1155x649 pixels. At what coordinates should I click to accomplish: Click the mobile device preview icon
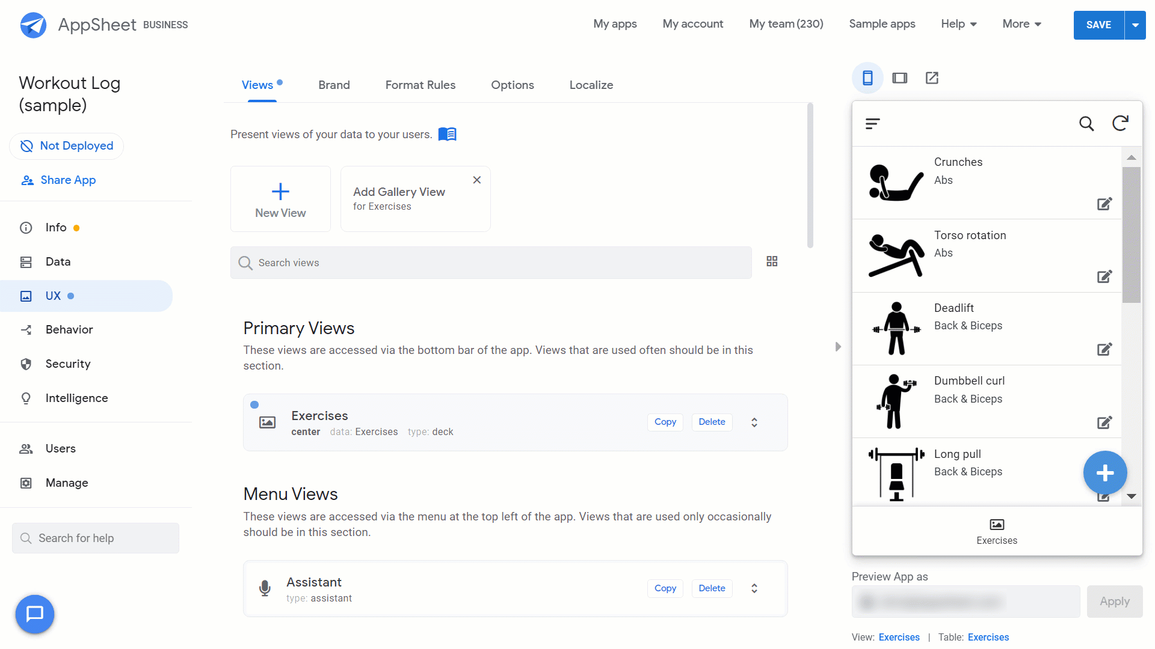click(x=866, y=78)
